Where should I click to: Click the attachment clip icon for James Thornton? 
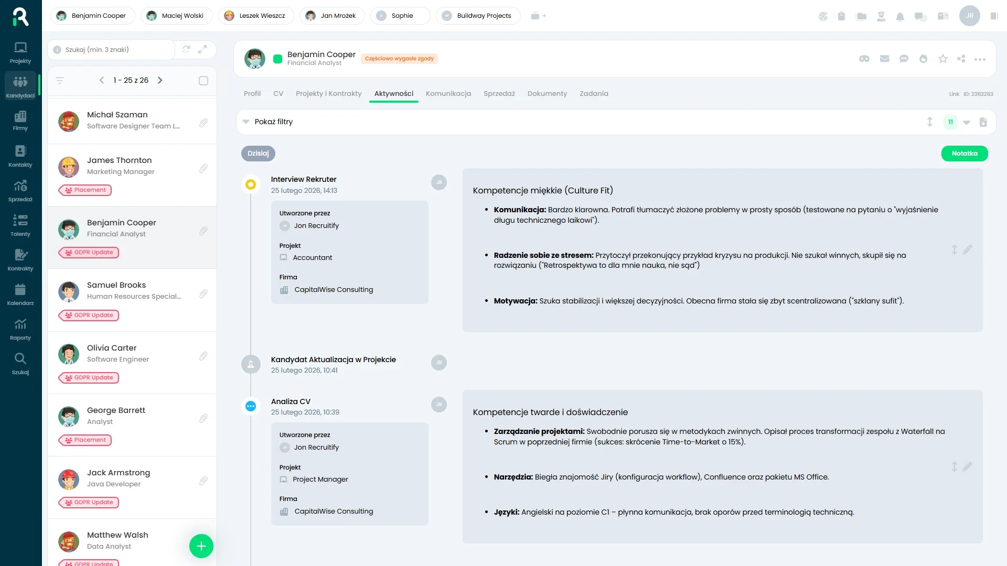coord(203,168)
